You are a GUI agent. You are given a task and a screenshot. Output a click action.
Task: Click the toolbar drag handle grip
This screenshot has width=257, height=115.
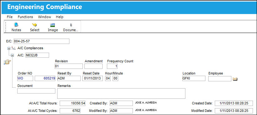pyautogui.click(x=5, y=27)
